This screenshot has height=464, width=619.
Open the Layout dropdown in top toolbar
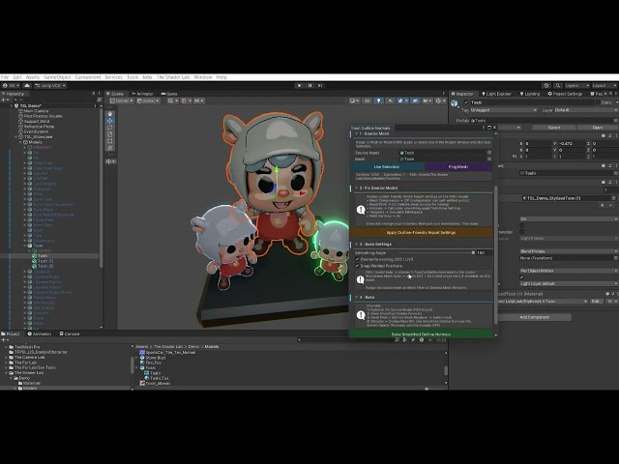604,85
